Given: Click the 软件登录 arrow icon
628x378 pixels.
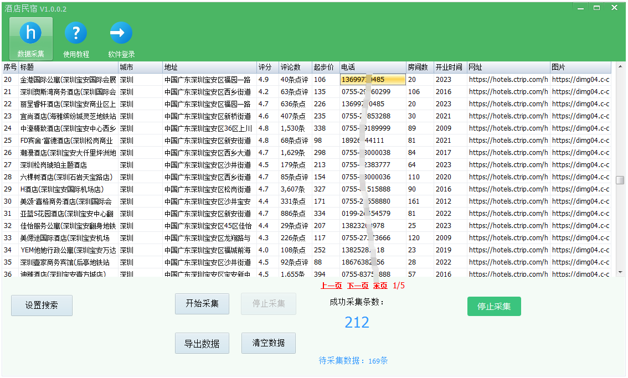Looking at the screenshot, I should [x=121, y=38].
